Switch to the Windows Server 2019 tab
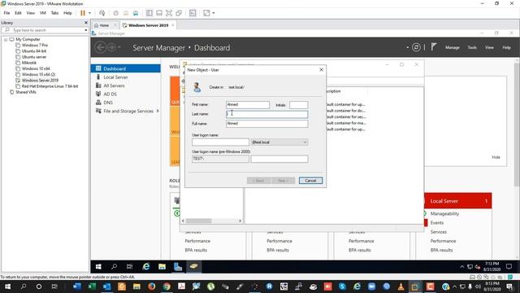Image resolution: width=520 pixels, height=293 pixels. (148, 25)
